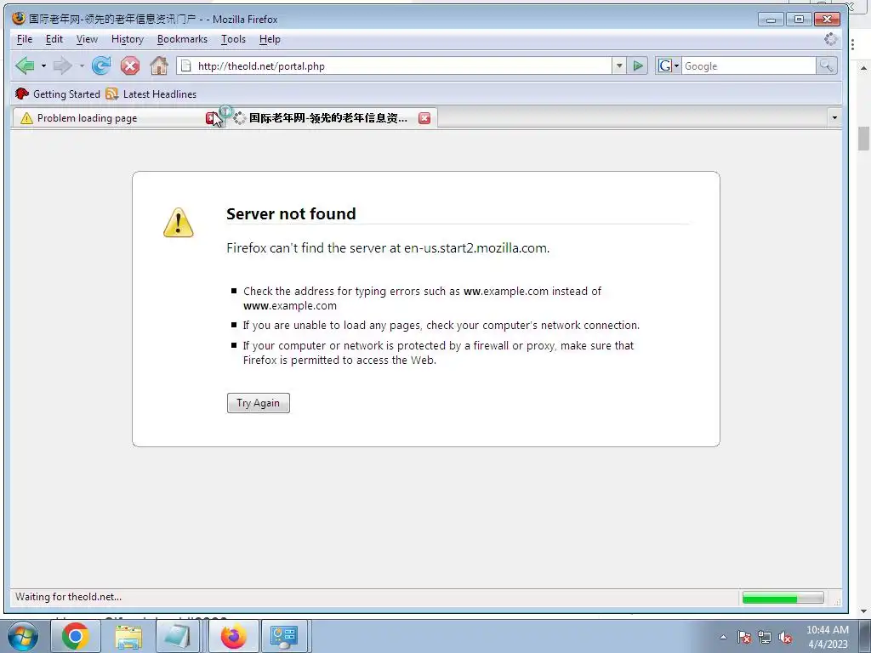Click the yellow warning triangle icon in error page
This screenshot has width=871, height=653.
[179, 223]
